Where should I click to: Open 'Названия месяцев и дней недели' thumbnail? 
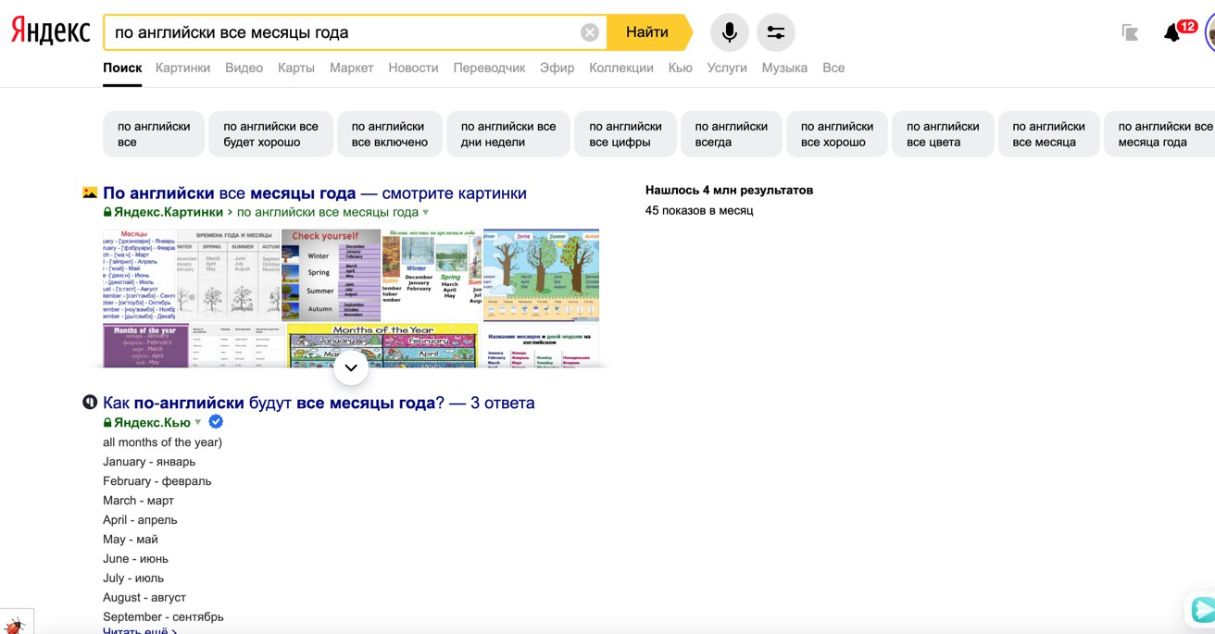pos(541,345)
